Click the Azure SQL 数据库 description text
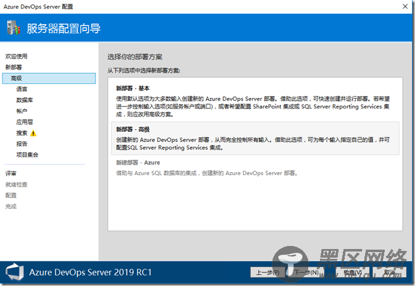This screenshot has height=286, width=415. [x=207, y=173]
